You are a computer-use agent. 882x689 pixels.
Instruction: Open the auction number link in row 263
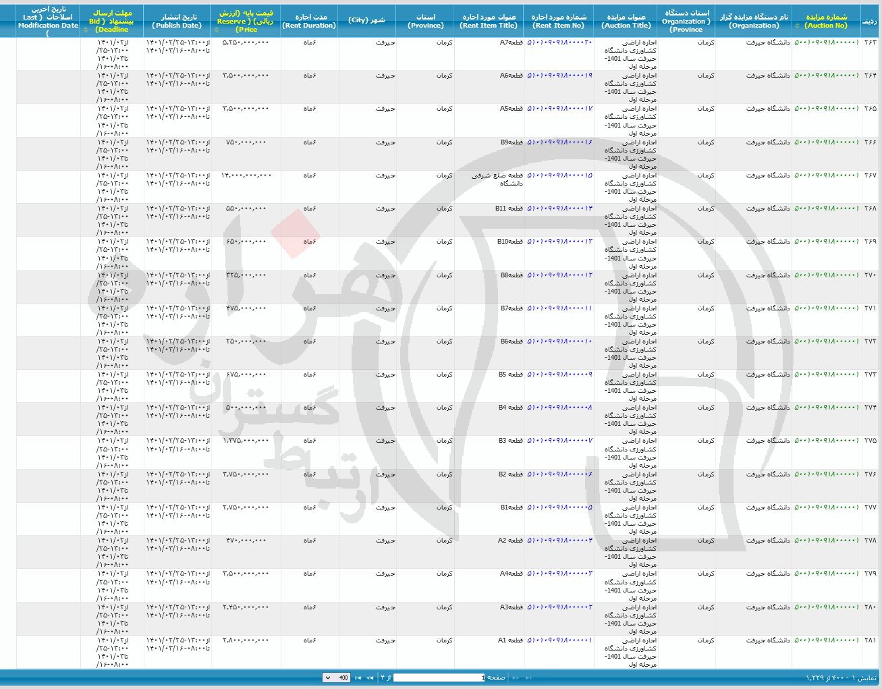[826, 42]
